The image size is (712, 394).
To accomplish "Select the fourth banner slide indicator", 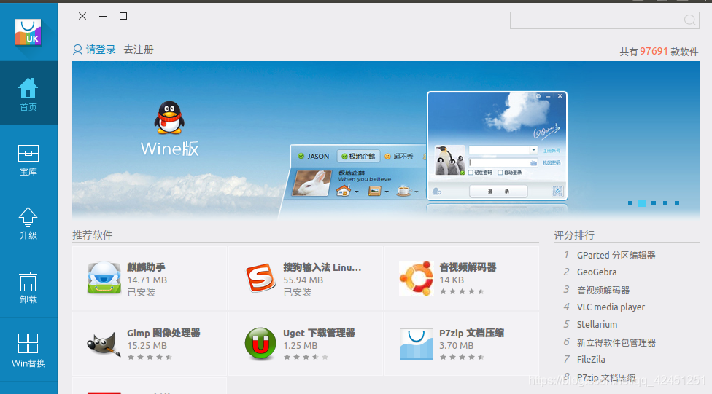I will [665, 203].
